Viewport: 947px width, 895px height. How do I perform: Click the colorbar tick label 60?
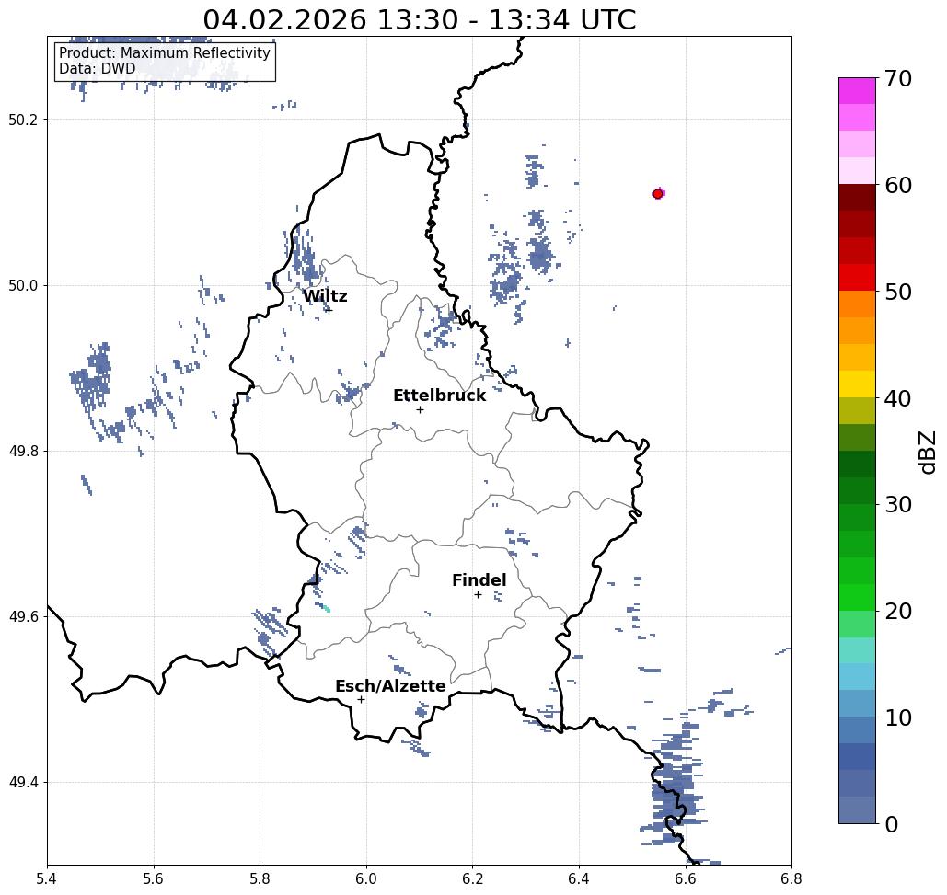click(897, 185)
